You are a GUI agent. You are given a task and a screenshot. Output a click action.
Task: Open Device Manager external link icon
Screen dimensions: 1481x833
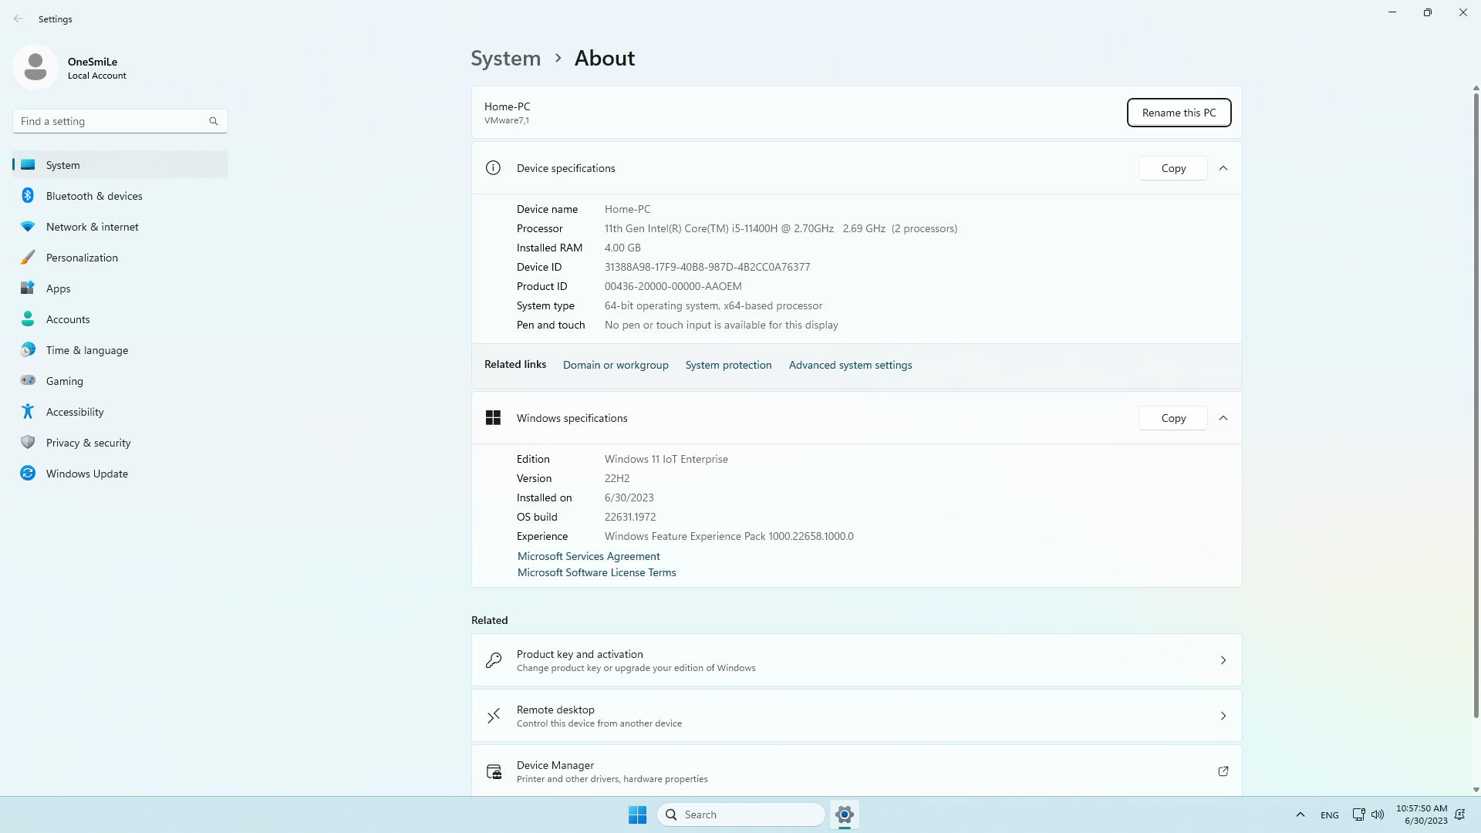[1223, 771]
